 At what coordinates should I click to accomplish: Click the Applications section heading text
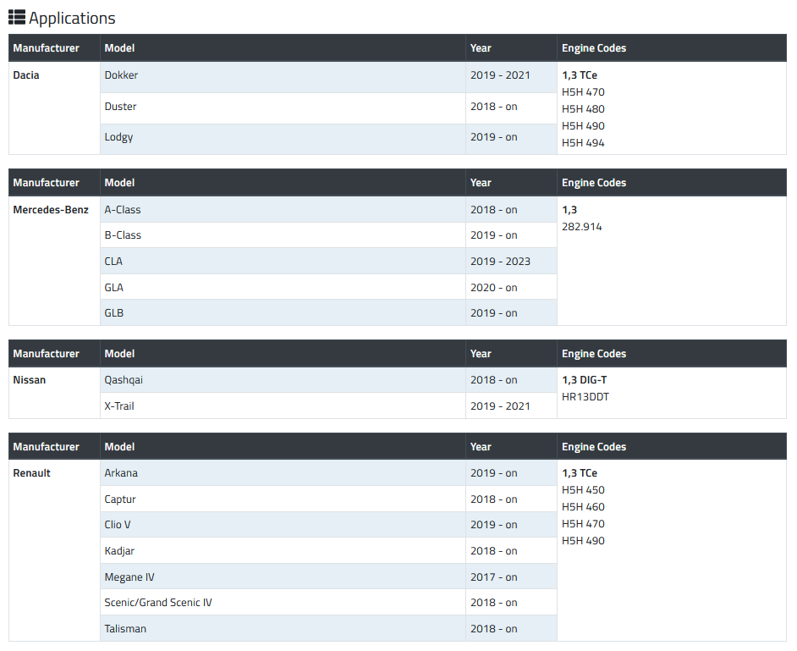(x=72, y=18)
